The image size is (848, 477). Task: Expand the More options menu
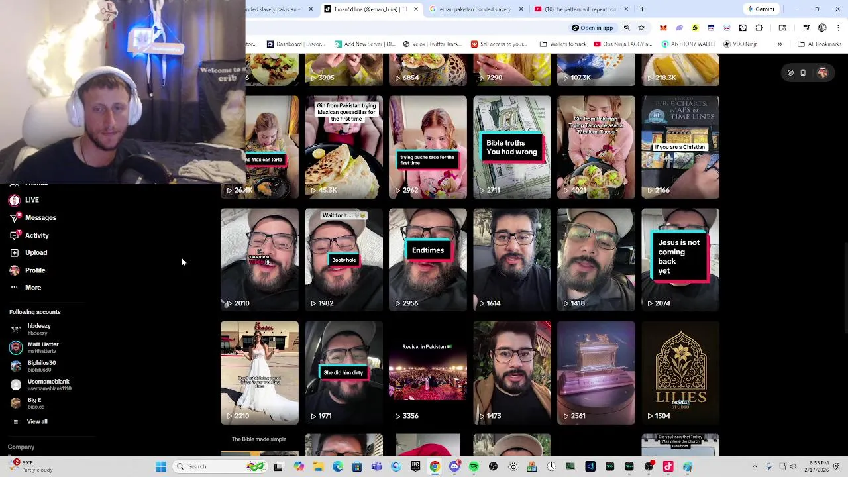point(26,288)
